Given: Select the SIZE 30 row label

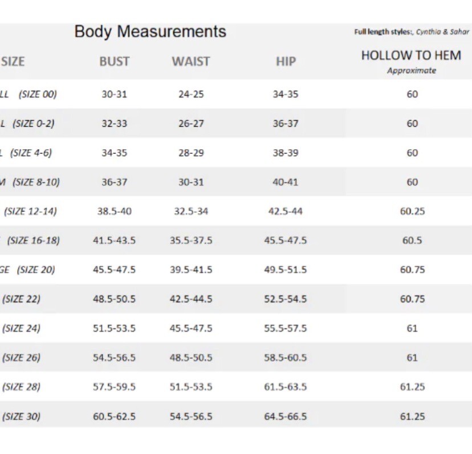Looking at the screenshot, I should 21,416.
